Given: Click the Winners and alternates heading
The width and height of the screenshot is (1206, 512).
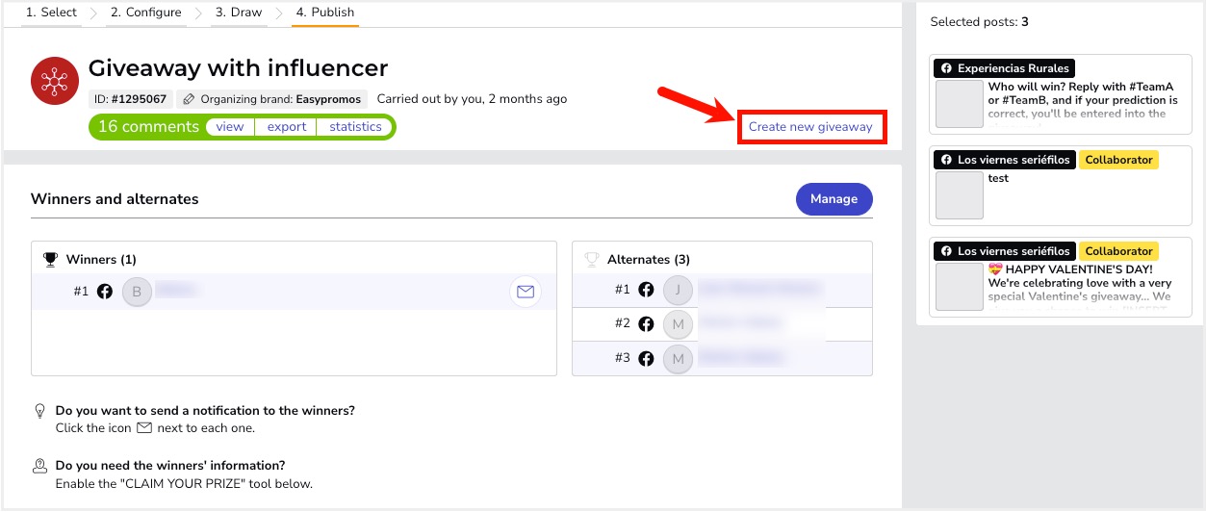Looking at the screenshot, I should coord(115,199).
